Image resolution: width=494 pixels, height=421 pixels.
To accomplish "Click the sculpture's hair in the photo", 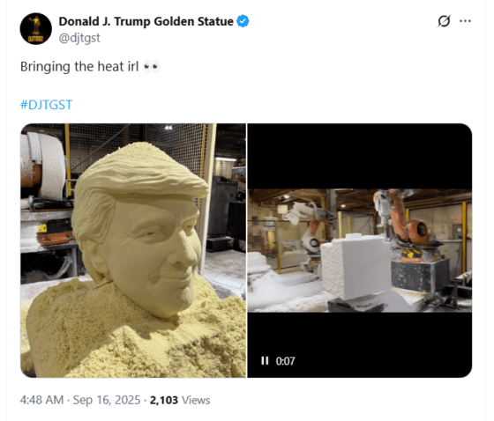I will [x=138, y=176].
